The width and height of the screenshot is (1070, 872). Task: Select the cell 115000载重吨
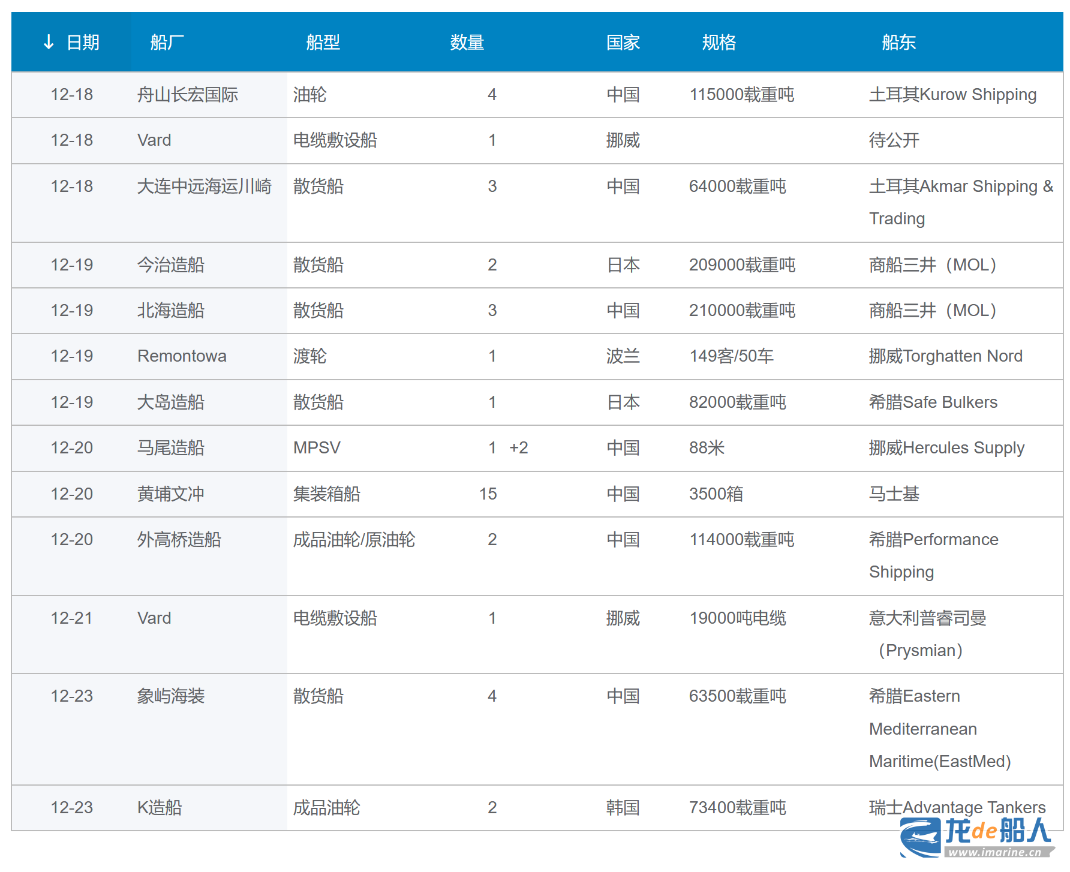742,95
